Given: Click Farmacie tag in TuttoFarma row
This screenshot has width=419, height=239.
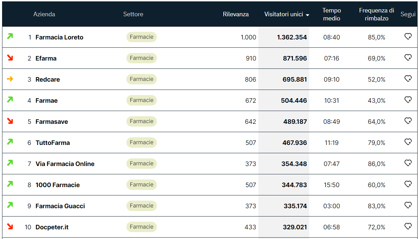Looking at the screenshot, I should coord(142,143).
